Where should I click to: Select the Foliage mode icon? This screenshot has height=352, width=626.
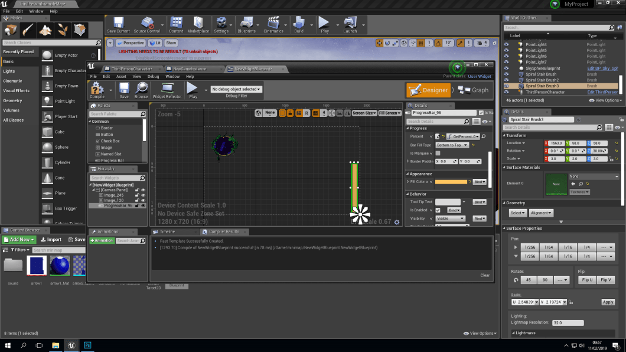click(x=62, y=30)
